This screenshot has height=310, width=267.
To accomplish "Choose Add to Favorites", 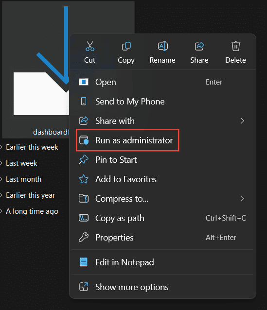I will click(162, 179).
